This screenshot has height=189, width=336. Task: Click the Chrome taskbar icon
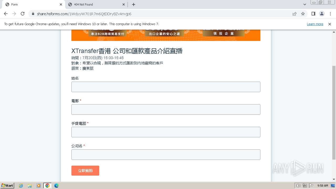[48, 186]
